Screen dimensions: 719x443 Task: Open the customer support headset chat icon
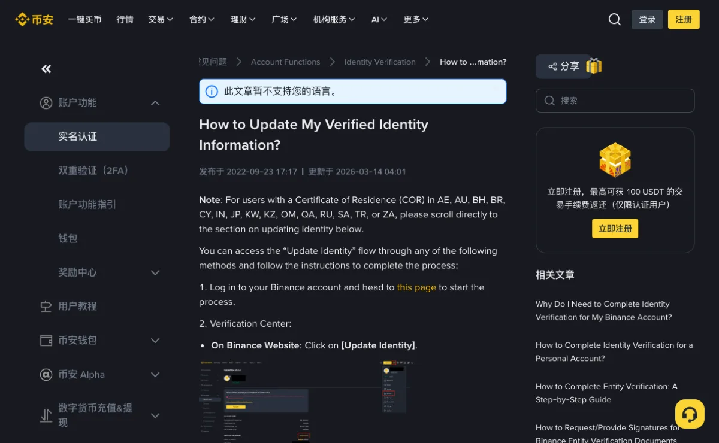(690, 414)
